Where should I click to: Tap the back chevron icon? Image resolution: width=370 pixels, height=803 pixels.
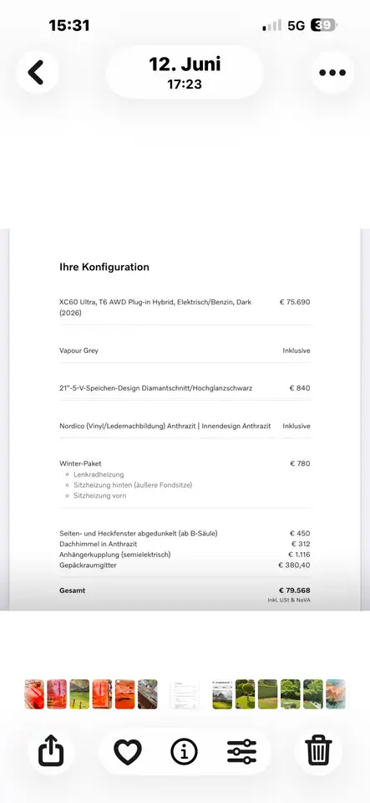click(36, 72)
